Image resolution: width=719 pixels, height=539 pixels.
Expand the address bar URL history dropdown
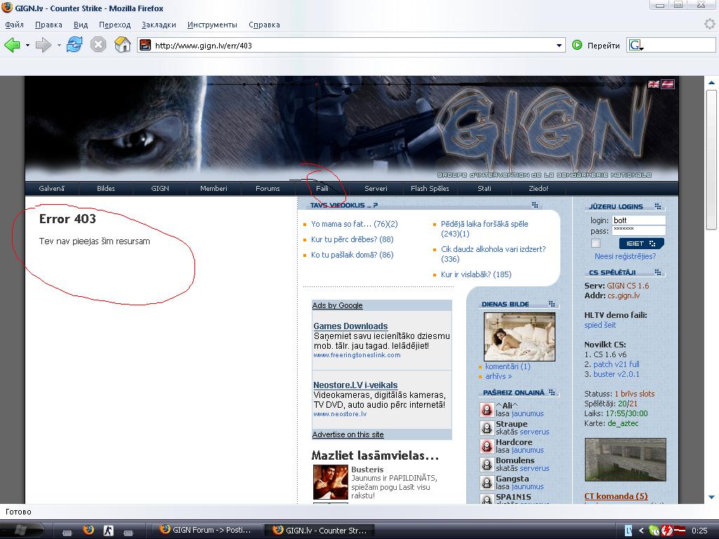(x=559, y=46)
